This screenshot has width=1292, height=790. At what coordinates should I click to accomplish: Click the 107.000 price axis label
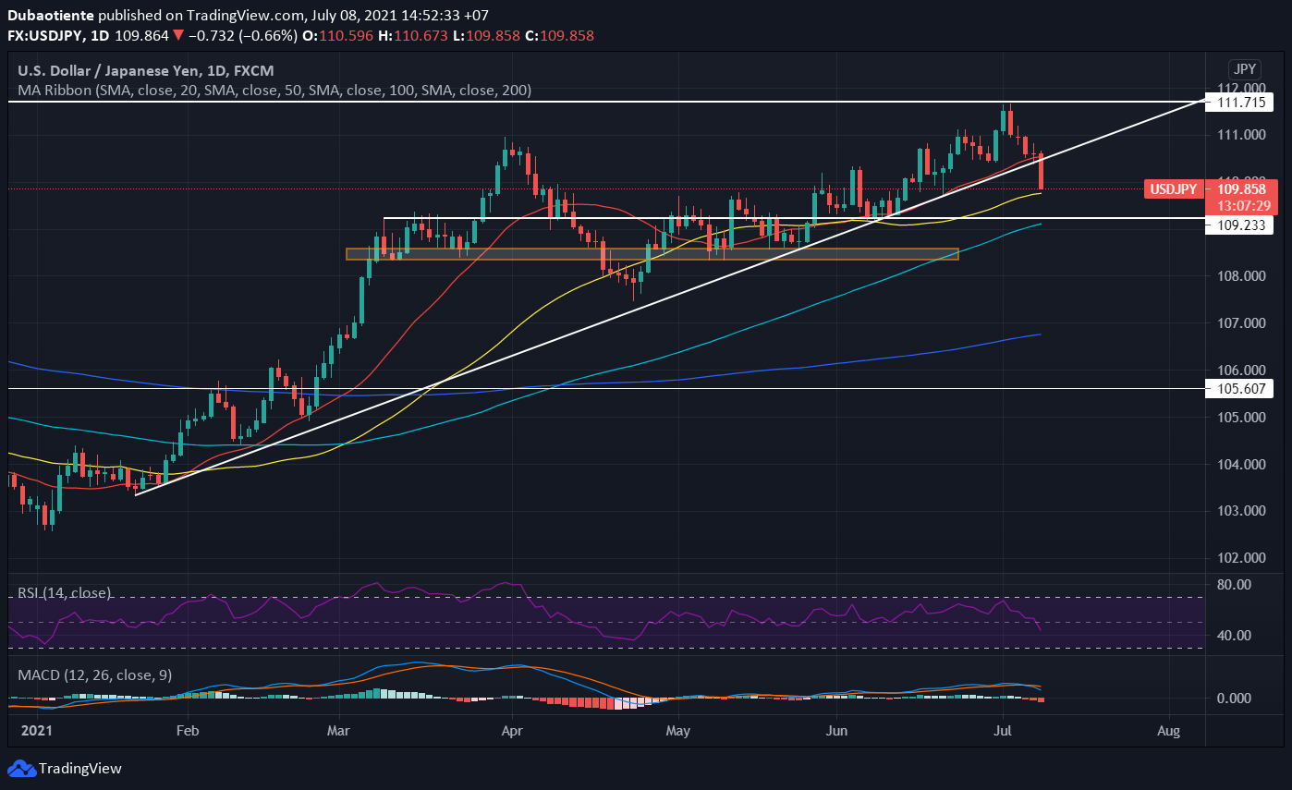[x=1243, y=323]
